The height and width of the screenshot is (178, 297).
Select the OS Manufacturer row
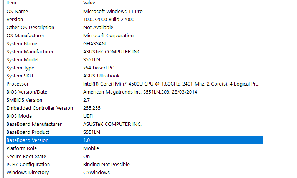point(134,35)
